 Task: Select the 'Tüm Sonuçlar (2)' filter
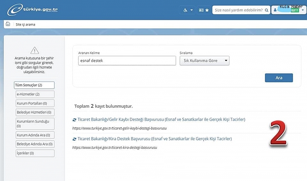34,85
